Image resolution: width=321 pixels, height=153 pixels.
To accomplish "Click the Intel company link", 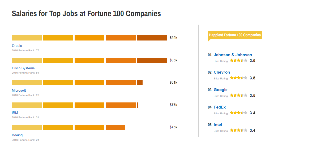I will (218, 125).
